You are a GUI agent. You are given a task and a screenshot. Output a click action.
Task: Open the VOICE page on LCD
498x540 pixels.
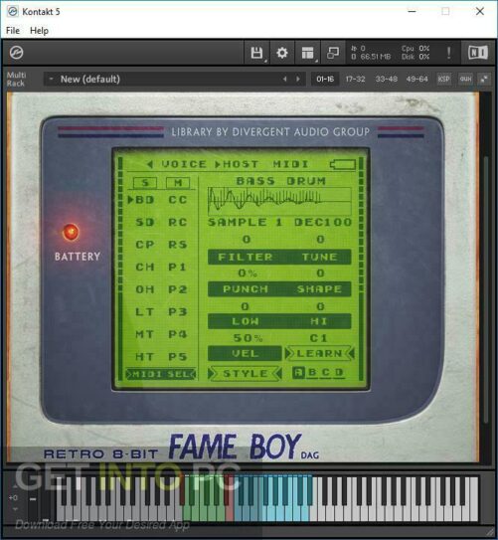[184, 164]
